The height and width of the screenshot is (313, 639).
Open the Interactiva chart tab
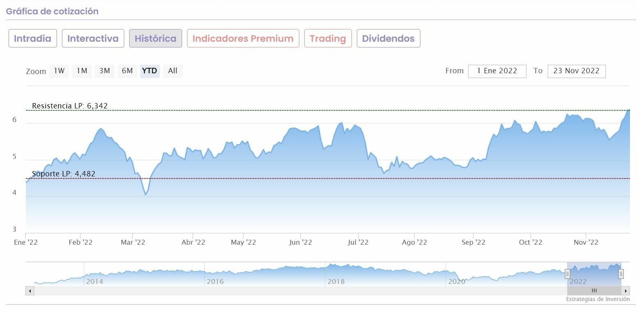(x=93, y=38)
